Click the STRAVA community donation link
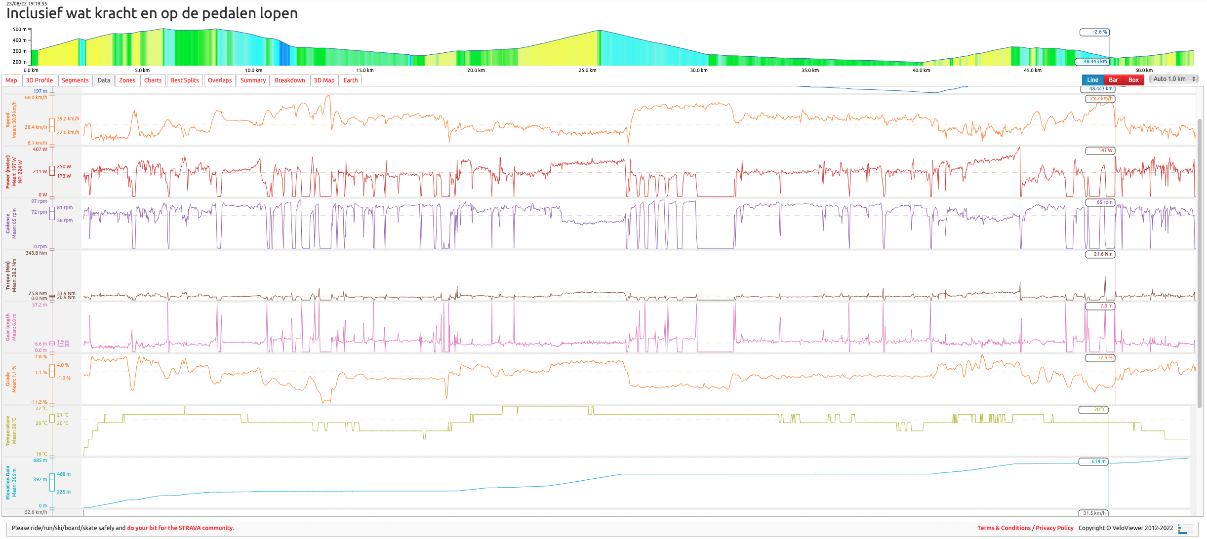This screenshot has width=1207, height=539. (x=180, y=528)
